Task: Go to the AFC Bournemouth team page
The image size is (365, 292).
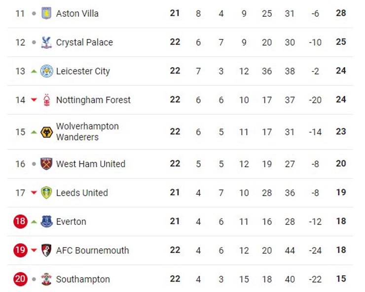Action: click(x=92, y=251)
